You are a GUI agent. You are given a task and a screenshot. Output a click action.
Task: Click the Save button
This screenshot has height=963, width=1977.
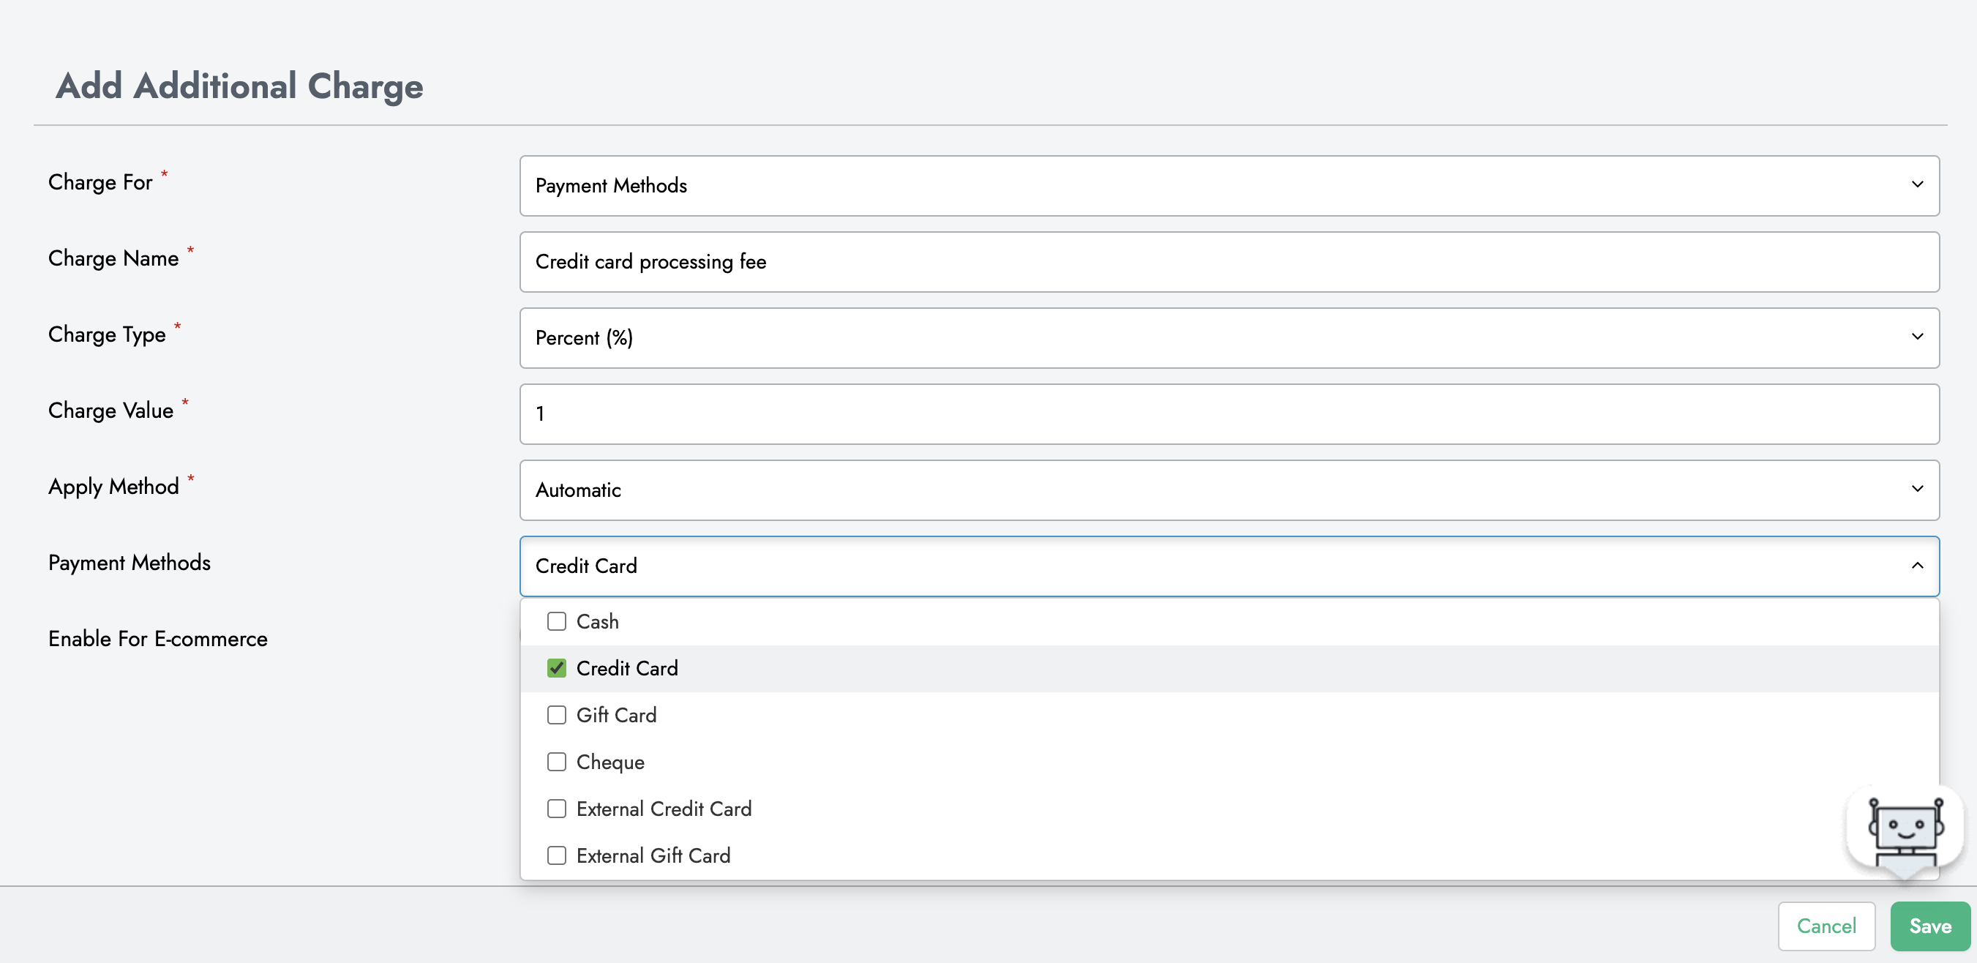click(x=1929, y=926)
